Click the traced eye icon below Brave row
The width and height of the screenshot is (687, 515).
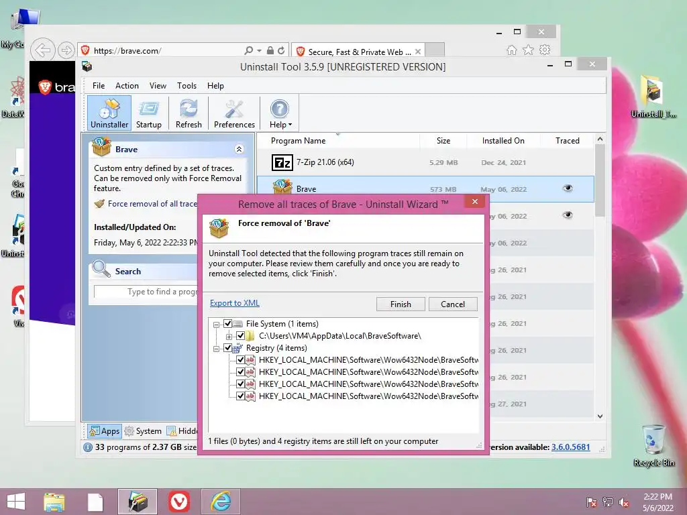point(568,215)
